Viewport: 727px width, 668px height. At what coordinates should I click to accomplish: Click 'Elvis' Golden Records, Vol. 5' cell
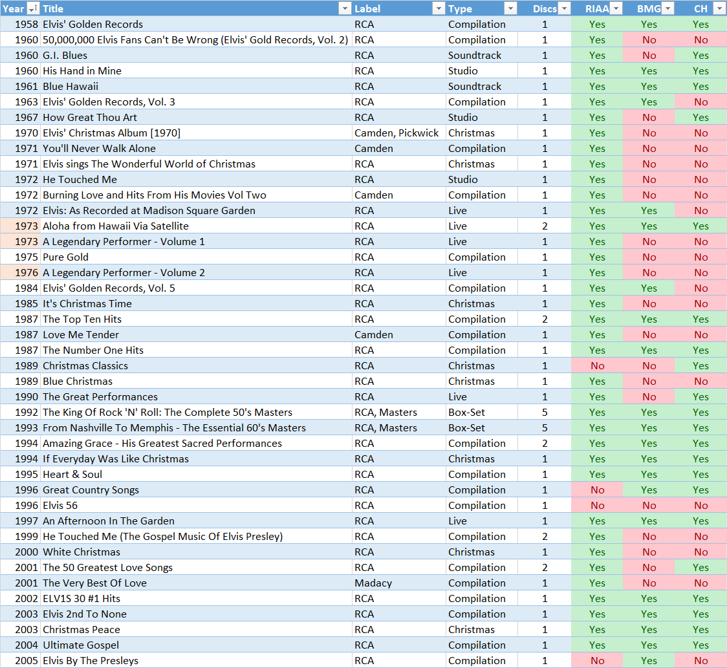click(x=196, y=288)
